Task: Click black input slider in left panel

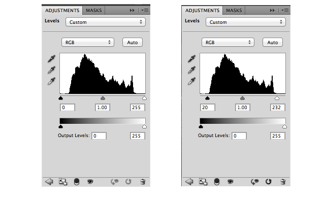Action: [60, 98]
